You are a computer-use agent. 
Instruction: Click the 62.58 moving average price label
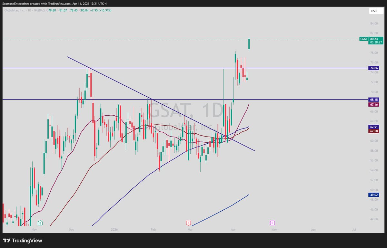[x=374, y=131]
